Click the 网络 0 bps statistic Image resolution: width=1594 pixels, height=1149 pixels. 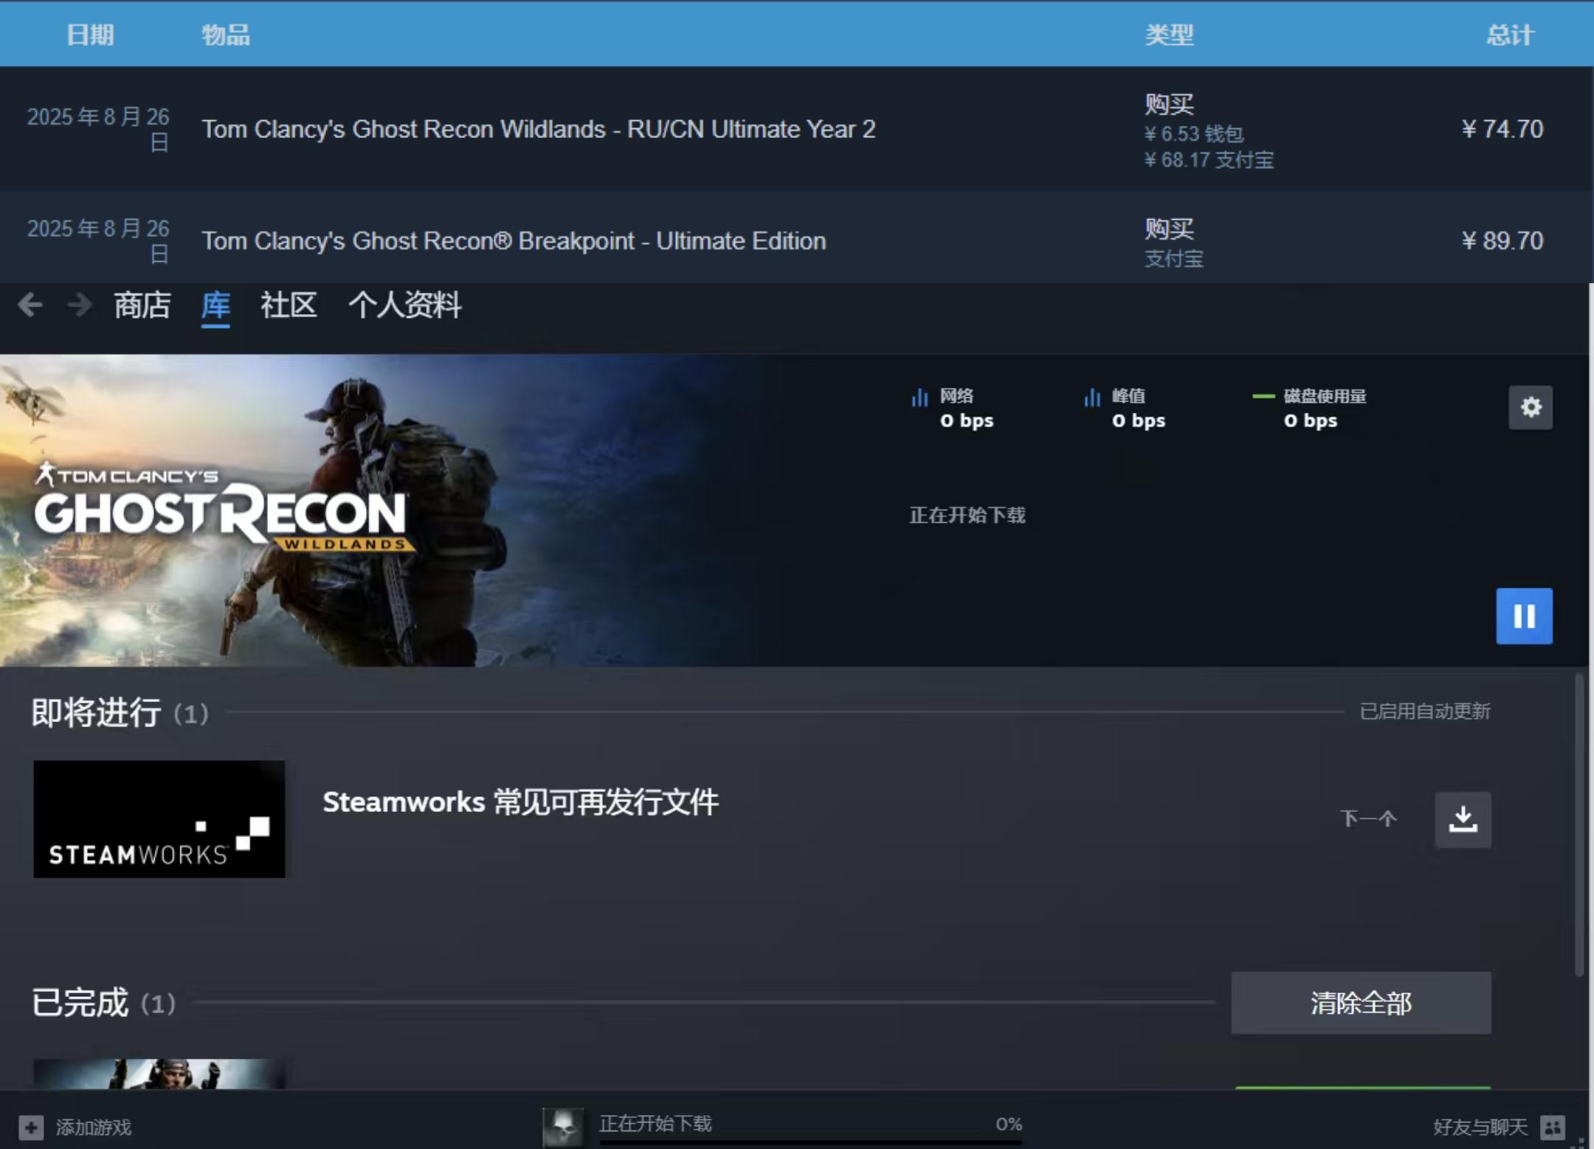click(x=953, y=409)
